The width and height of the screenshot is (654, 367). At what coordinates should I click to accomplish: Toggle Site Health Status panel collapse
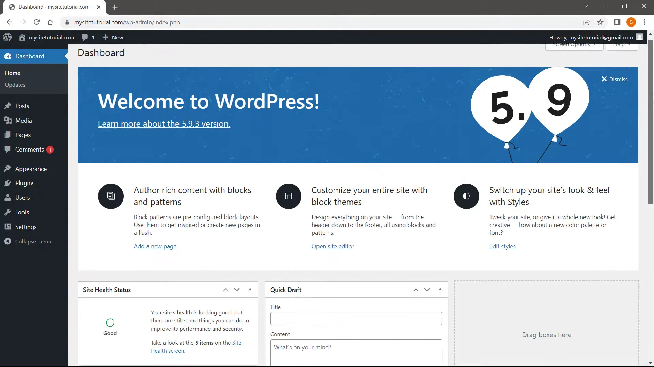(x=250, y=290)
